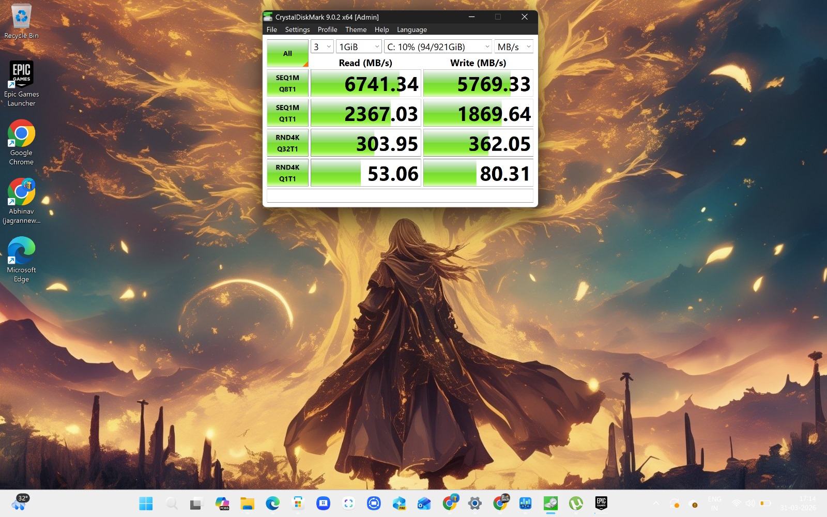Viewport: 827px width, 517px height.
Task: Start the SEQ1M Q8T1 test
Action: coord(287,83)
